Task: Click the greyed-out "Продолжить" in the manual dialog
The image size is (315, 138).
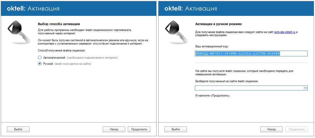Action: coord(296,129)
